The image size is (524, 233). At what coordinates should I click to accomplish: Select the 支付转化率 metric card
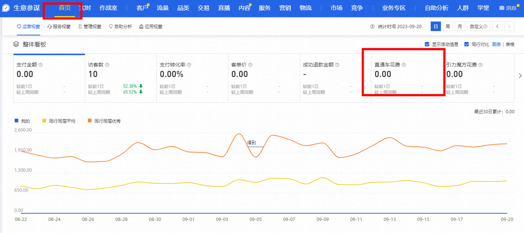pos(192,78)
